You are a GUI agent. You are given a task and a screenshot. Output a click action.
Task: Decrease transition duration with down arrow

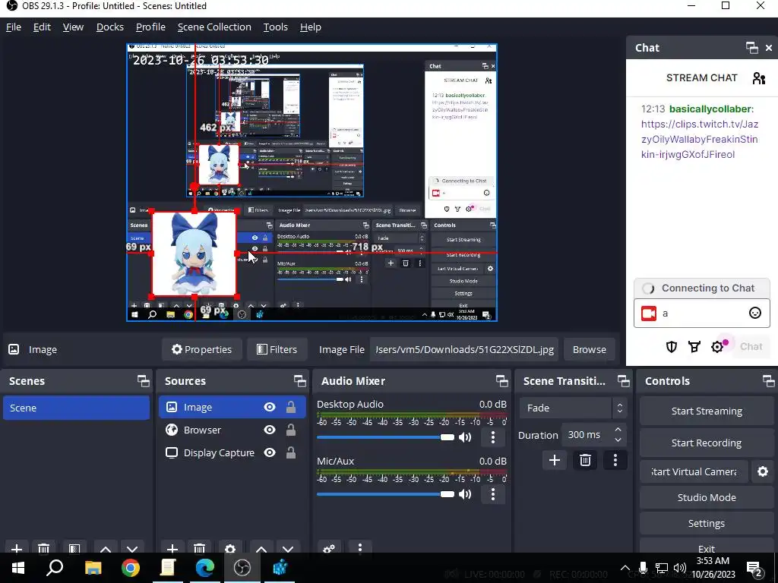pyautogui.click(x=618, y=440)
